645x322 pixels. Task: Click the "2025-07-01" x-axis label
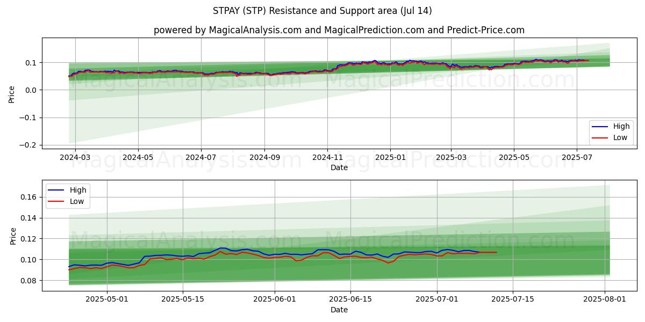point(438,301)
